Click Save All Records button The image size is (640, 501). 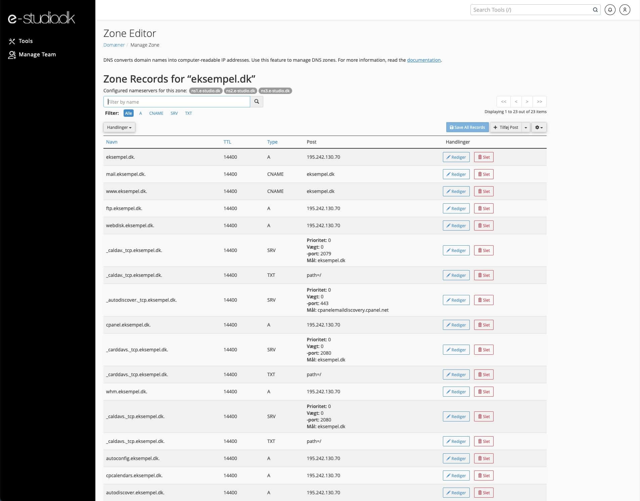point(467,127)
